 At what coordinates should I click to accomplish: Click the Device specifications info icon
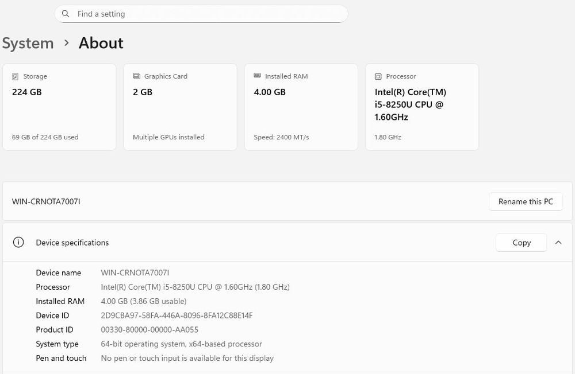click(18, 243)
